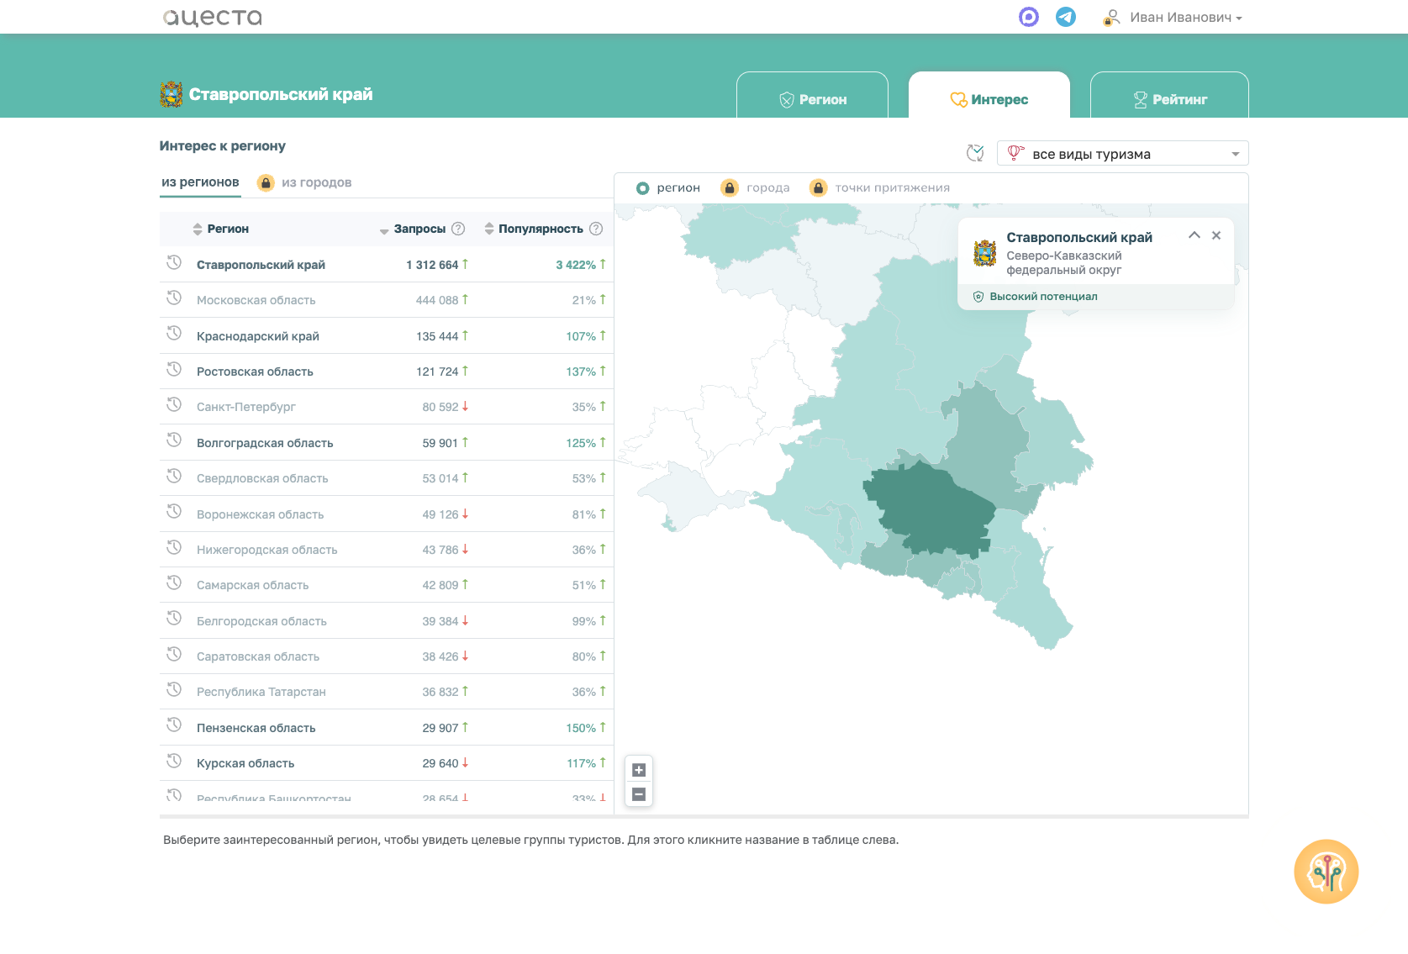Zoom out the map with minus button

pos(639,794)
